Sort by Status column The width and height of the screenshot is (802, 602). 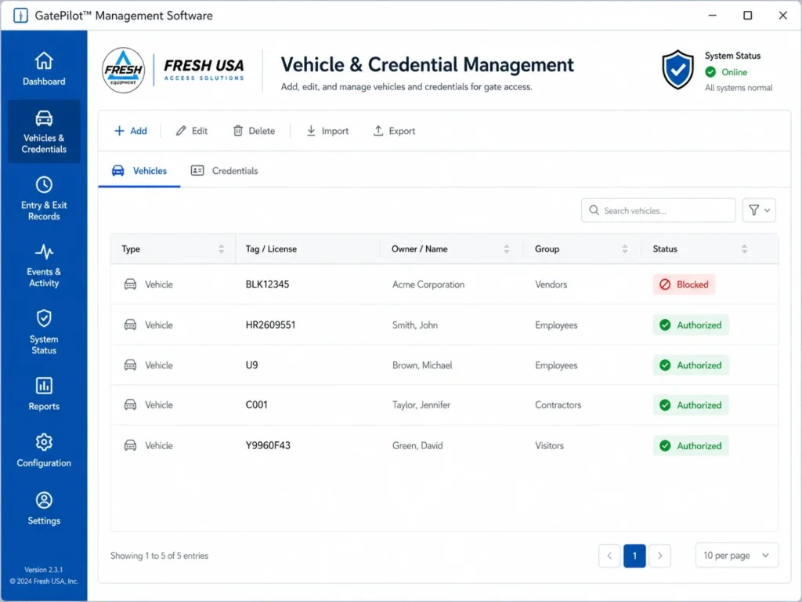point(744,248)
